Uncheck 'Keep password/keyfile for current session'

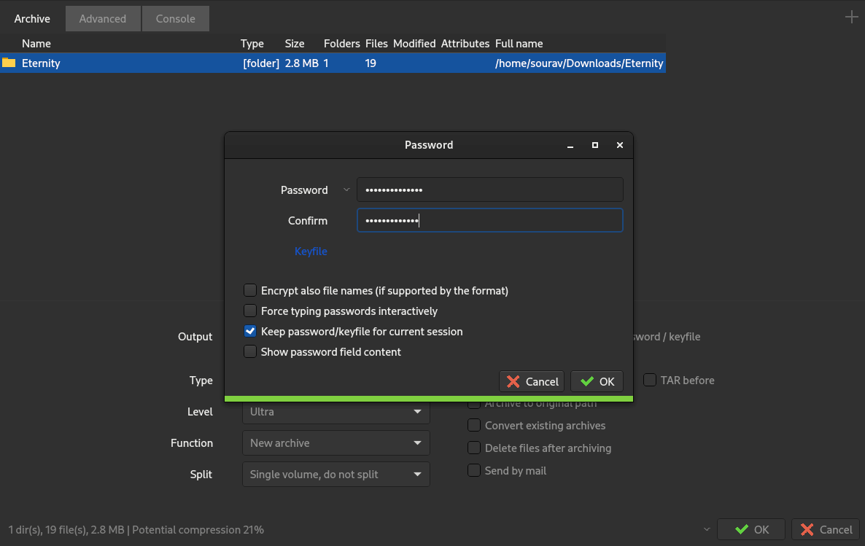[x=250, y=331]
